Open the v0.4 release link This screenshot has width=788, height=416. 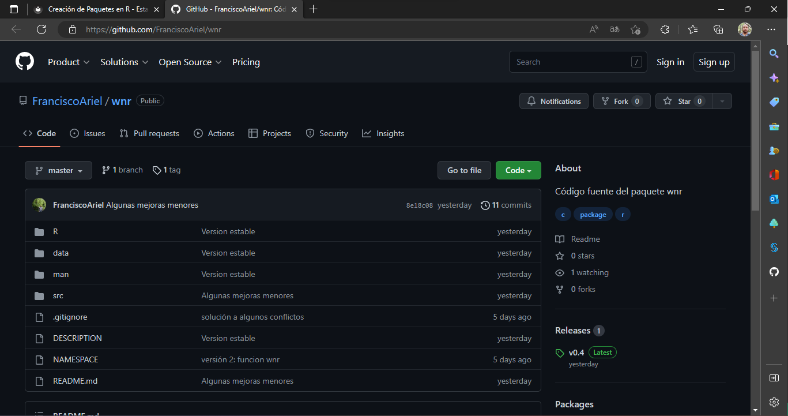(576, 353)
